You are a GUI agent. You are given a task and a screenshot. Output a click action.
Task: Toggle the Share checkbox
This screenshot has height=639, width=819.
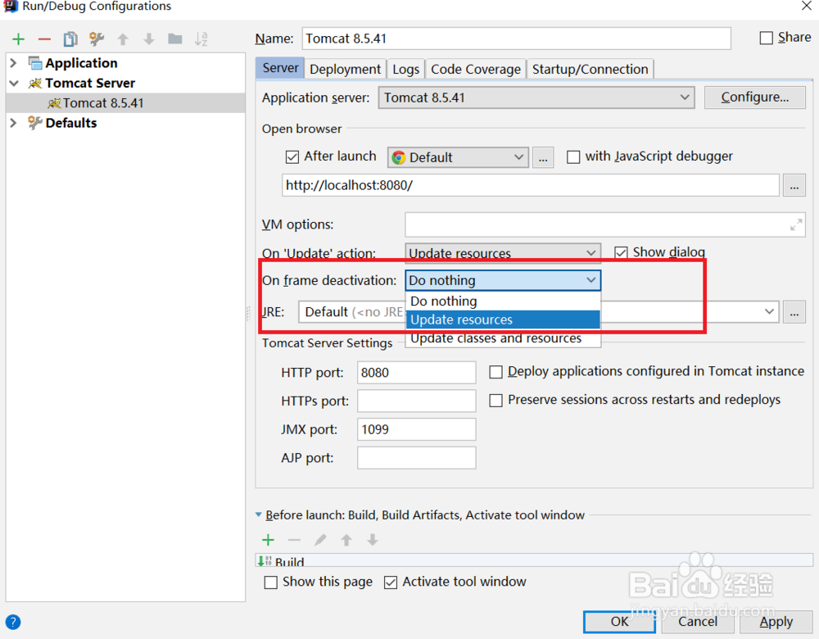pos(767,39)
